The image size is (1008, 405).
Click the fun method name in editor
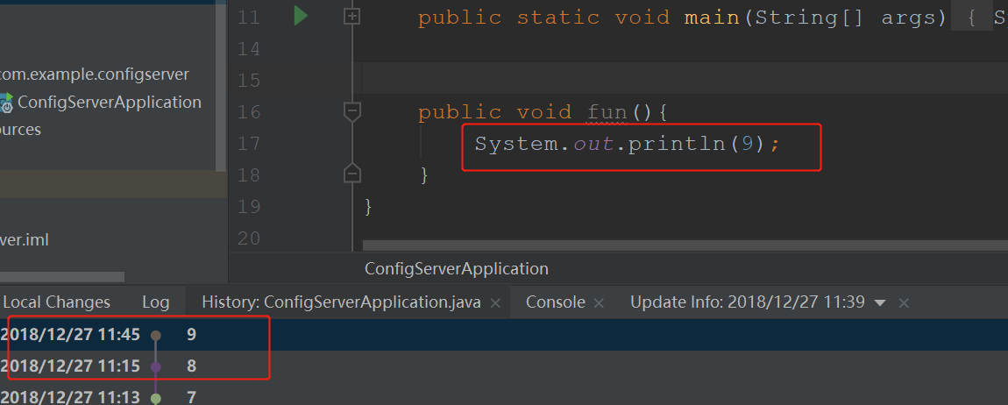coord(607,112)
